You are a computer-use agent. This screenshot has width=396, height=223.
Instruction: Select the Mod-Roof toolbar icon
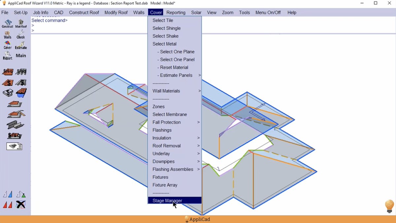click(x=21, y=24)
